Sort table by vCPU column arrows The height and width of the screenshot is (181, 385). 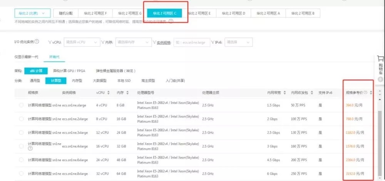click(109, 93)
